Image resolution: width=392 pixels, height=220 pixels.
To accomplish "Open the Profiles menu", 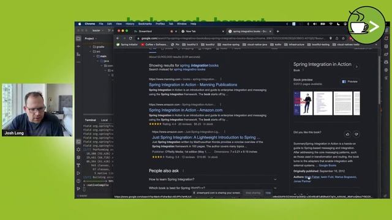I will [x=160, y=24].
